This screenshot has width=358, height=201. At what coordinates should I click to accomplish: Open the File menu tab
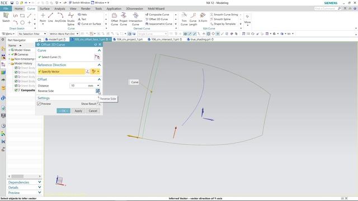pyautogui.click(x=6, y=8)
